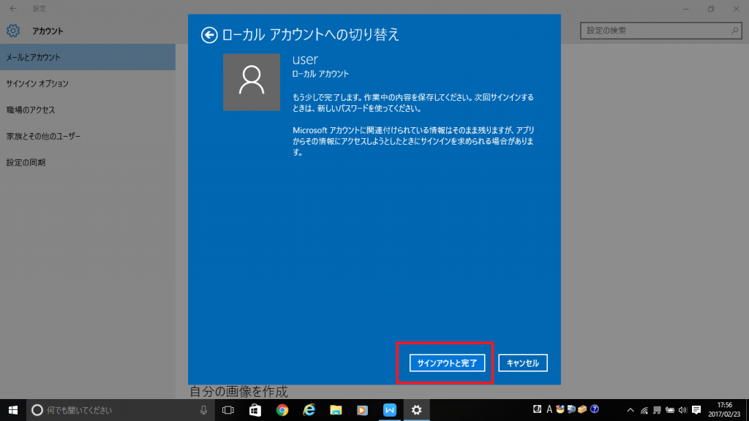The height and width of the screenshot is (421, 749).
Task: Expand hidden system tray icons
Action: (631, 410)
